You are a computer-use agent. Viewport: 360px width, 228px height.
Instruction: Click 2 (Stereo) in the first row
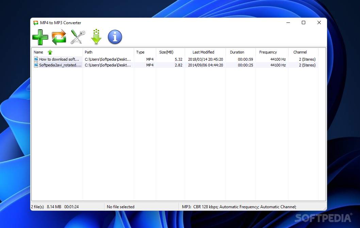(x=307, y=59)
